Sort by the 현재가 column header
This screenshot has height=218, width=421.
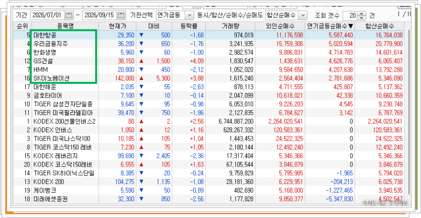tap(117, 26)
